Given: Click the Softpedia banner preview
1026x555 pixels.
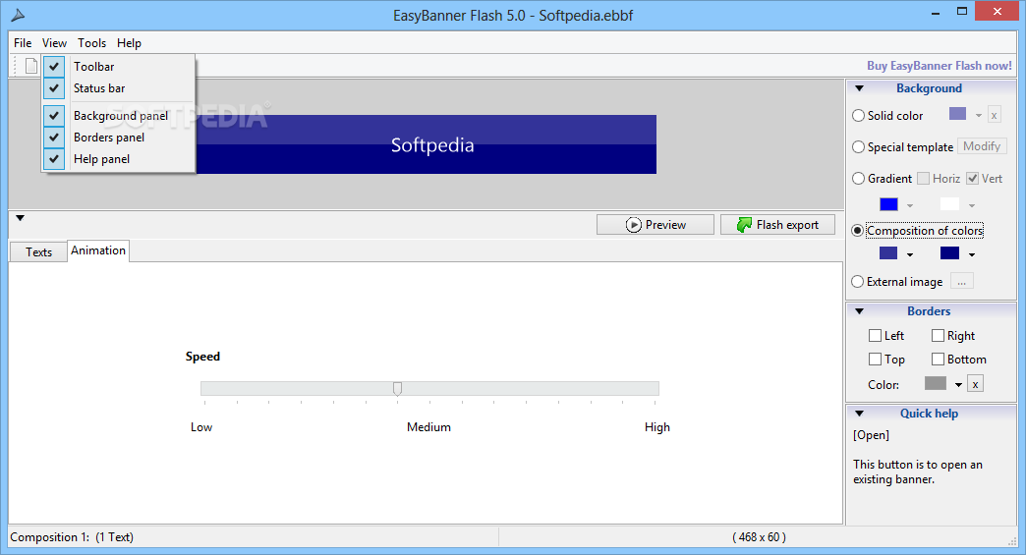Looking at the screenshot, I should pos(426,144).
